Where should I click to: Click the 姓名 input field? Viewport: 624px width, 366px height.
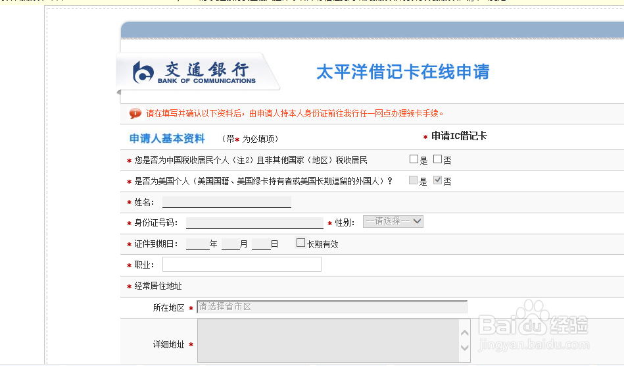click(x=227, y=202)
